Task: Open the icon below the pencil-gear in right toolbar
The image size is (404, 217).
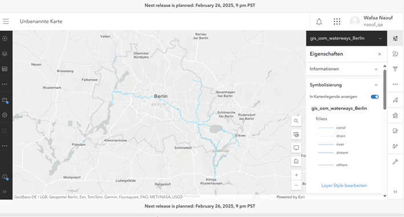Action: tap(395, 116)
